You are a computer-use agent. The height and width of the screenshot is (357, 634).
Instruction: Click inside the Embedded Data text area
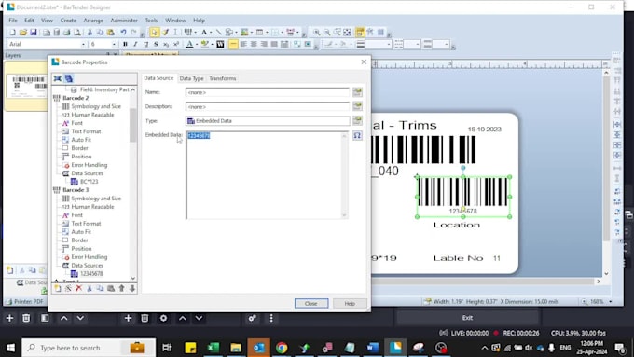[267, 175]
